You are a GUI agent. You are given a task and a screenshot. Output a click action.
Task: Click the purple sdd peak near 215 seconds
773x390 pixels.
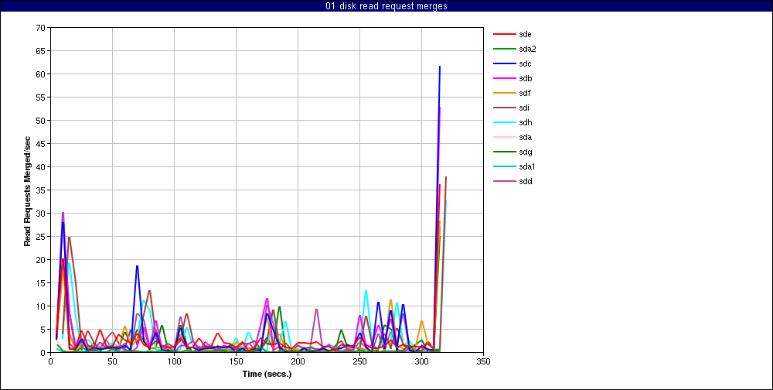316,309
